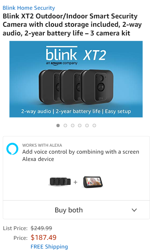Click the Echo Show device thumbnail
150x252 pixels.
(93, 182)
